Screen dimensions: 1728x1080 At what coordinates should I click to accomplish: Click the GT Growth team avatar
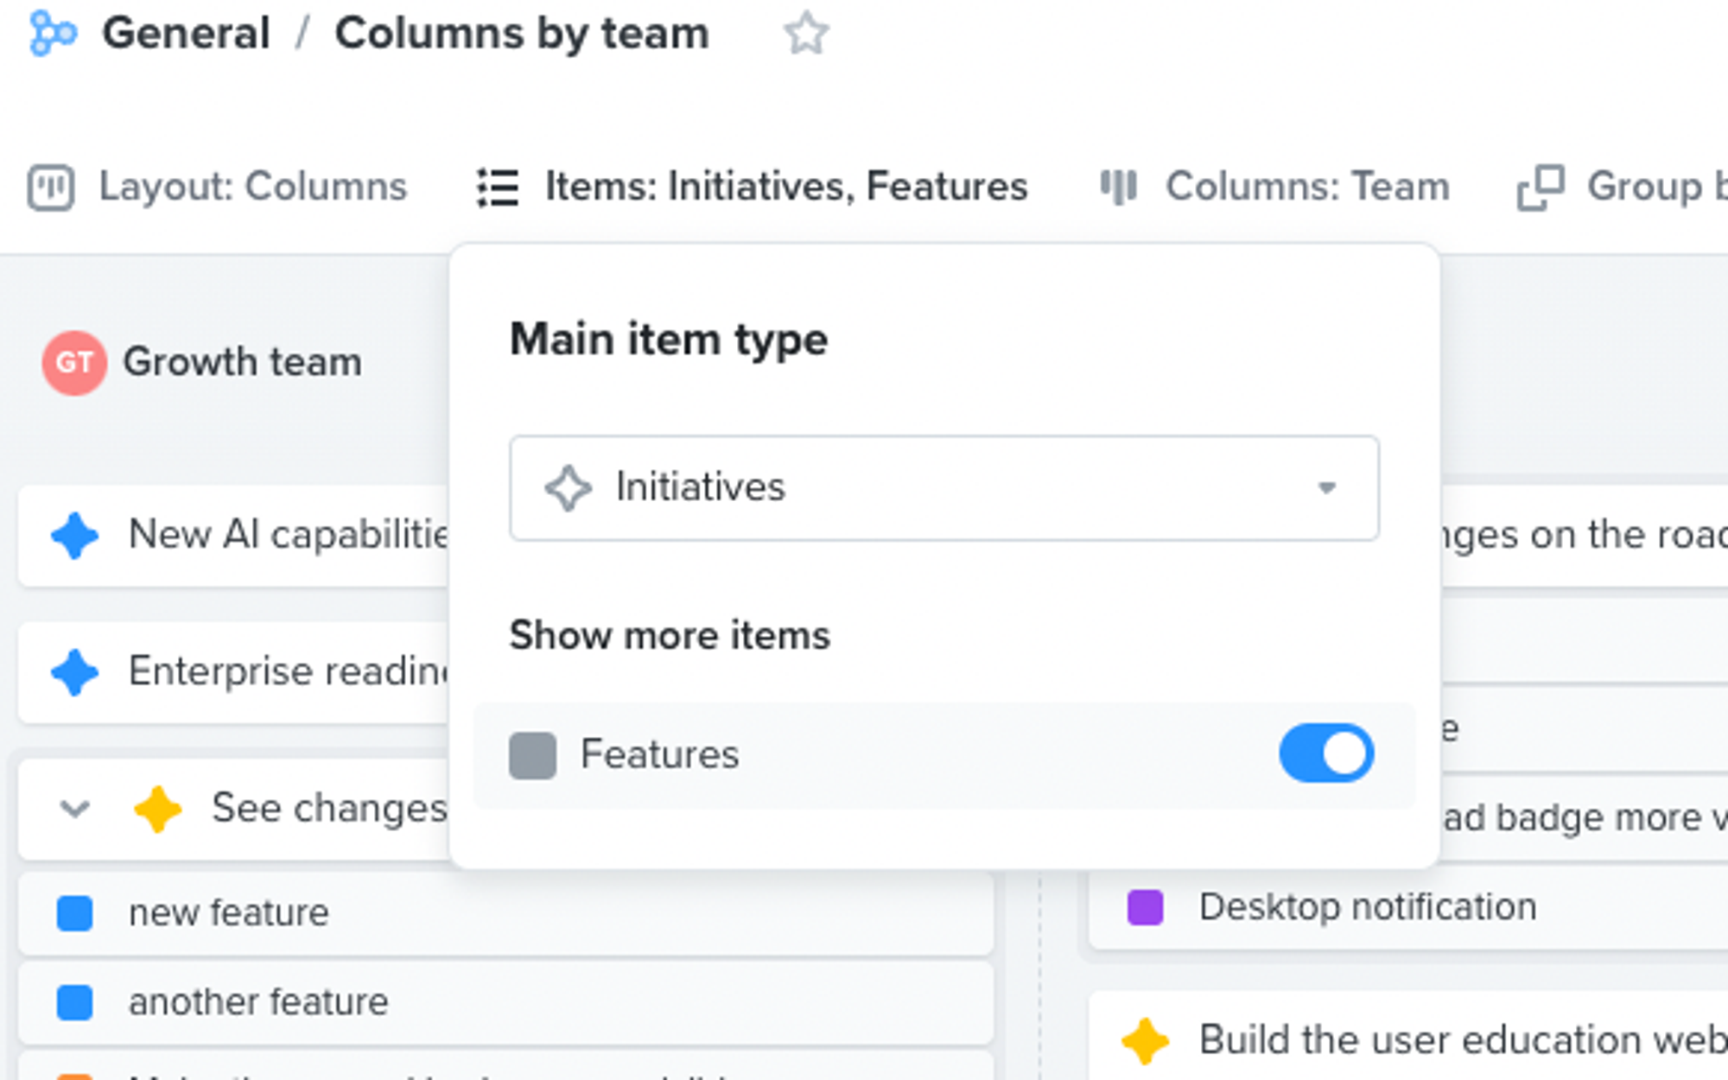click(x=74, y=363)
